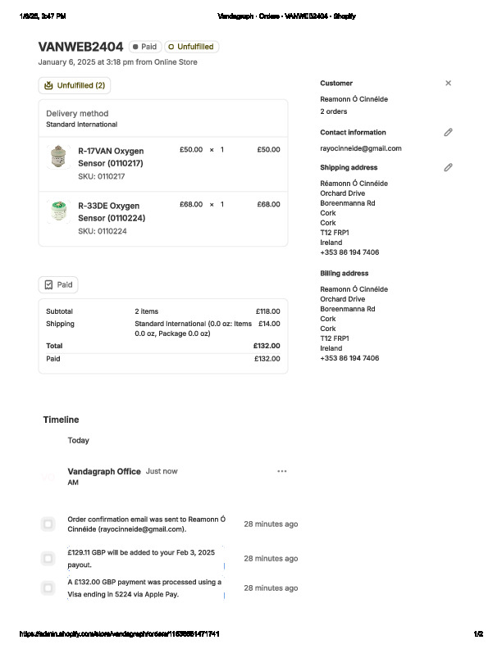Click the pencil icon beside Contact information

[x=448, y=132]
